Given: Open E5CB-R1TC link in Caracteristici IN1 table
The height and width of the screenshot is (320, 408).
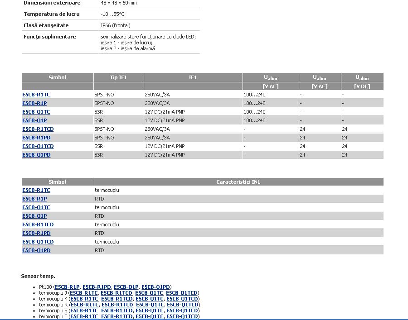Looking at the screenshot, I should click(x=36, y=190).
